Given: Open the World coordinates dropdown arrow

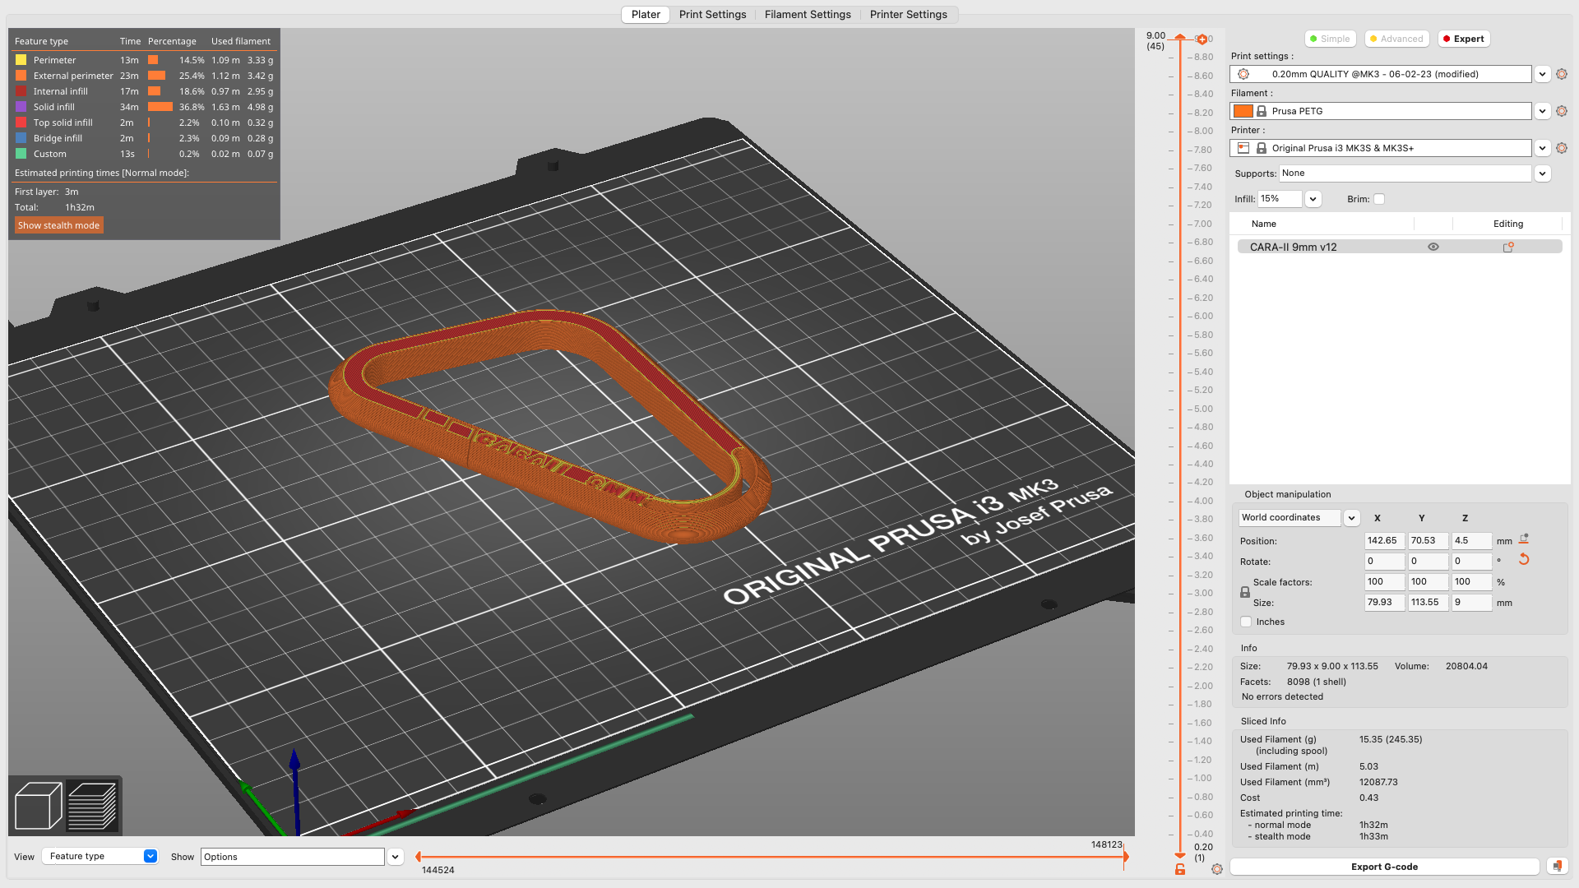Looking at the screenshot, I should pos(1351,518).
